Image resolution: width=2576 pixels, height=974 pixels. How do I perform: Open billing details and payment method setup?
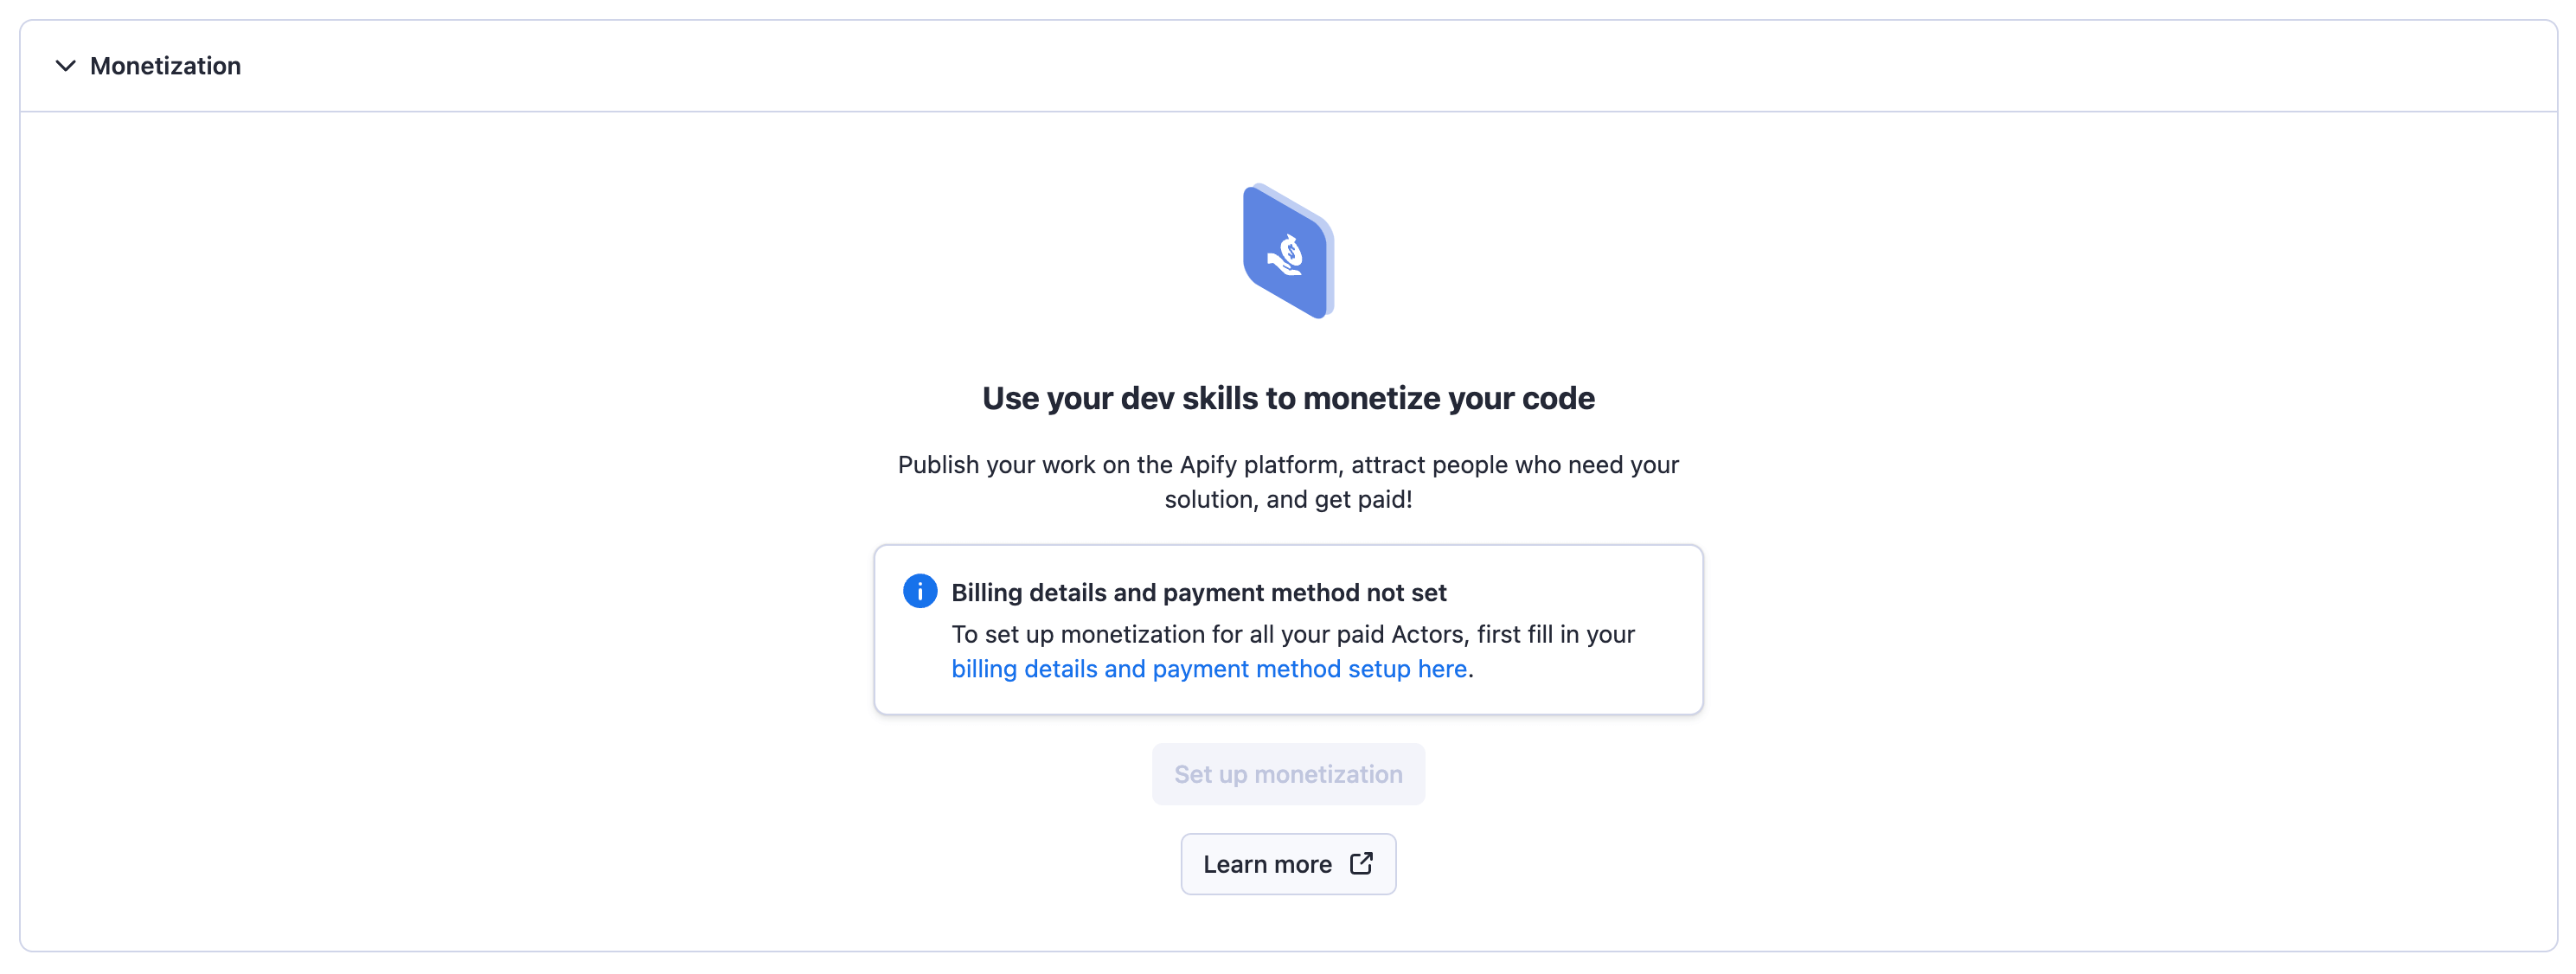coord(1208,669)
